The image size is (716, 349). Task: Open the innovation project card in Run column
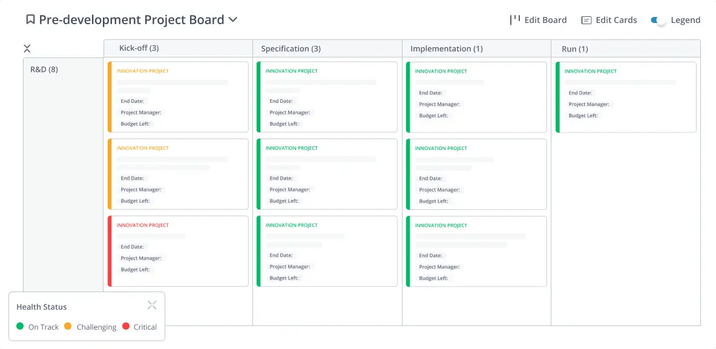pyautogui.click(x=626, y=97)
